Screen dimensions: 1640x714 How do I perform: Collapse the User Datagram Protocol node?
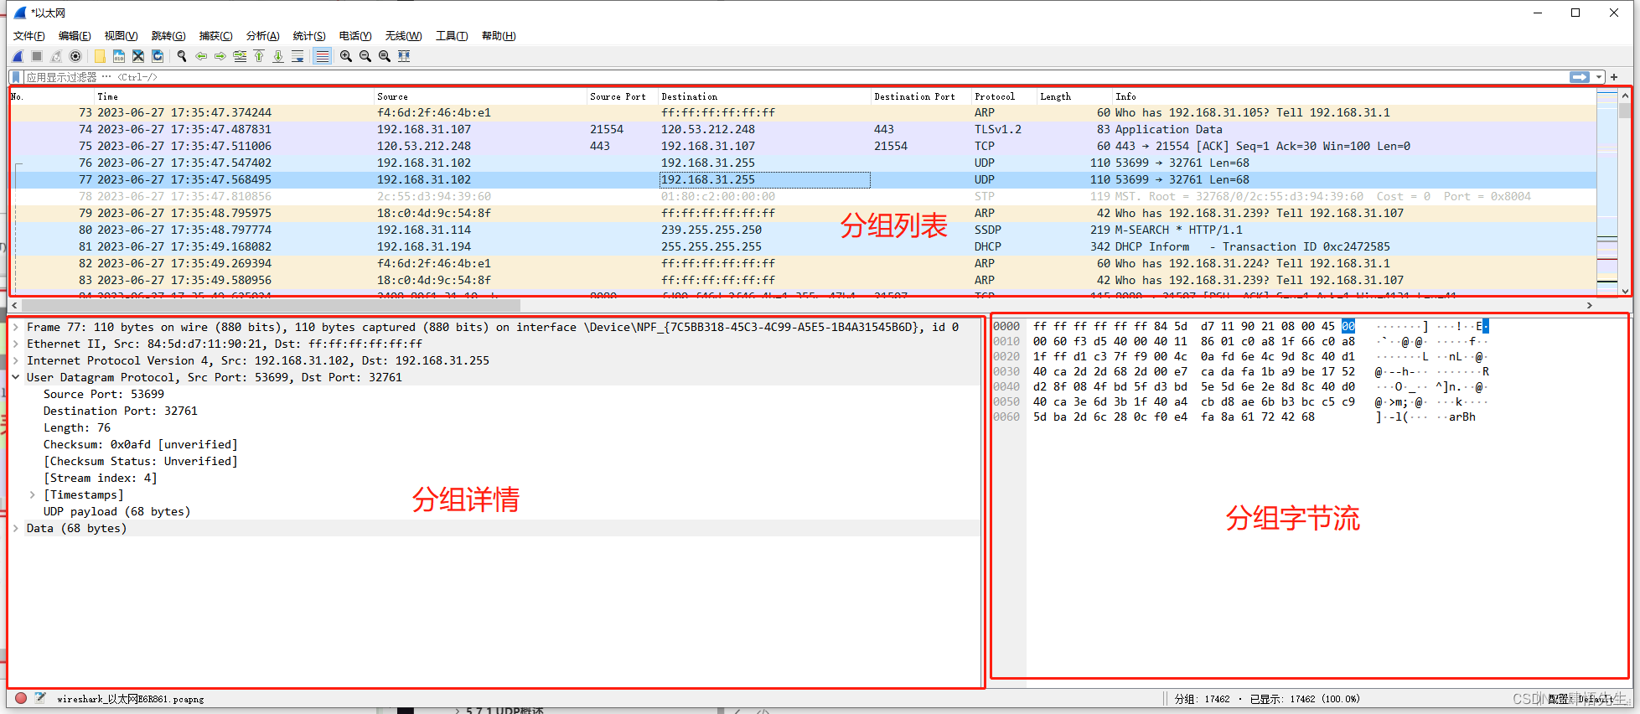click(16, 377)
